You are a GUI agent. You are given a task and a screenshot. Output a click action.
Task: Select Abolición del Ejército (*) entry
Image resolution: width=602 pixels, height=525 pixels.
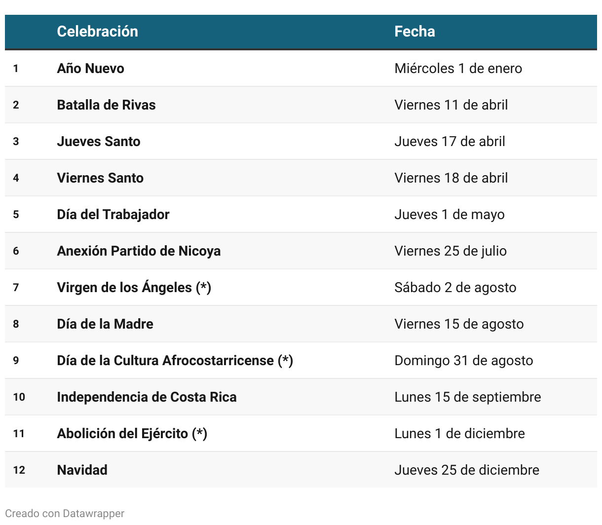(132, 434)
